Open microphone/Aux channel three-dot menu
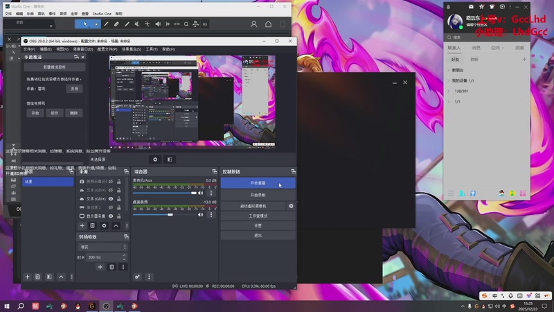 click(x=211, y=193)
